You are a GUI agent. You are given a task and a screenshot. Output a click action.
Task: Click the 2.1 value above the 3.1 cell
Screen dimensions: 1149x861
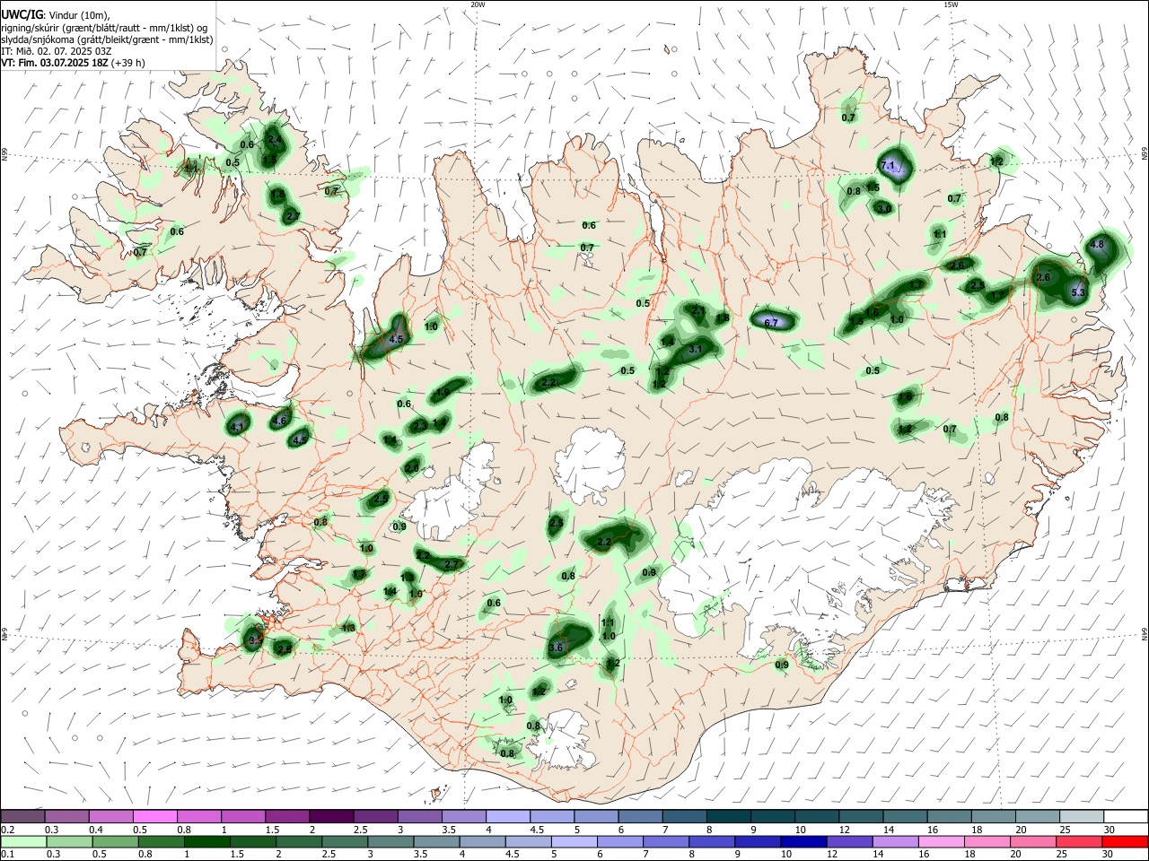point(698,310)
